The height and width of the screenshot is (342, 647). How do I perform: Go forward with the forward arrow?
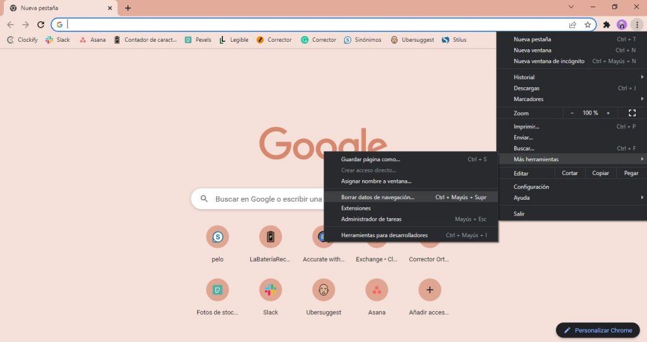(x=25, y=25)
